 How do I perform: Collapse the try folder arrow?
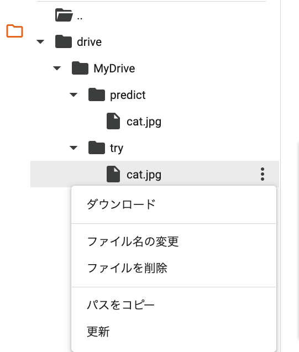pos(74,148)
